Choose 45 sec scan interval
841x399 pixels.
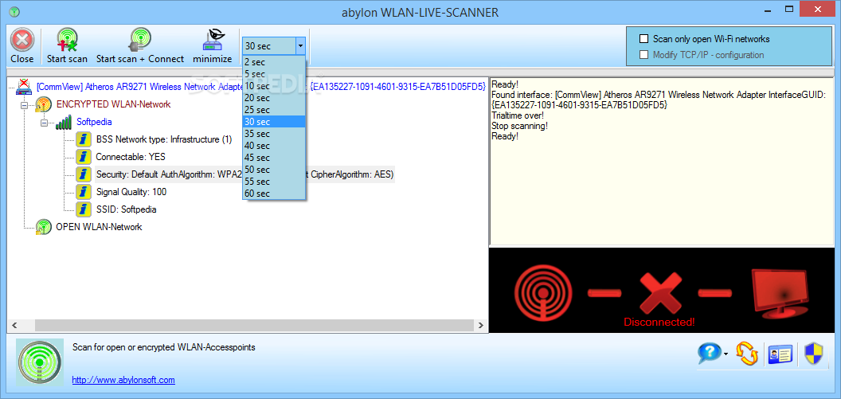274,157
